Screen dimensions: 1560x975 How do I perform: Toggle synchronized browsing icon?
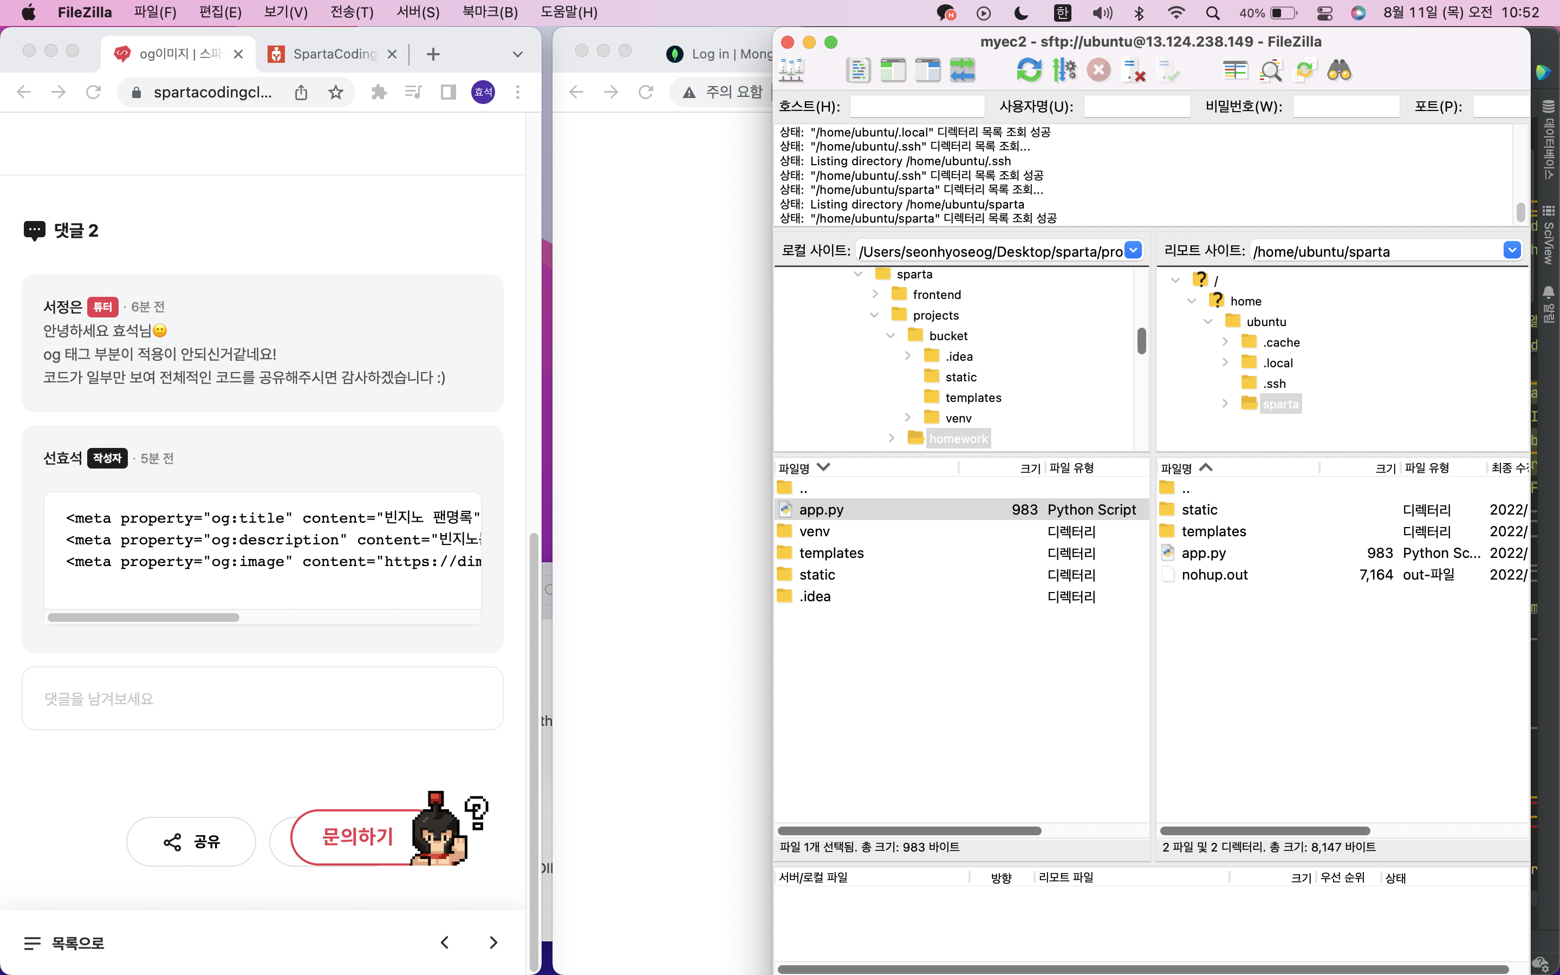click(x=1305, y=70)
